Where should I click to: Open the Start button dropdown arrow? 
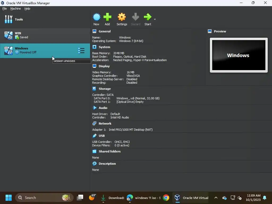(x=155, y=19)
